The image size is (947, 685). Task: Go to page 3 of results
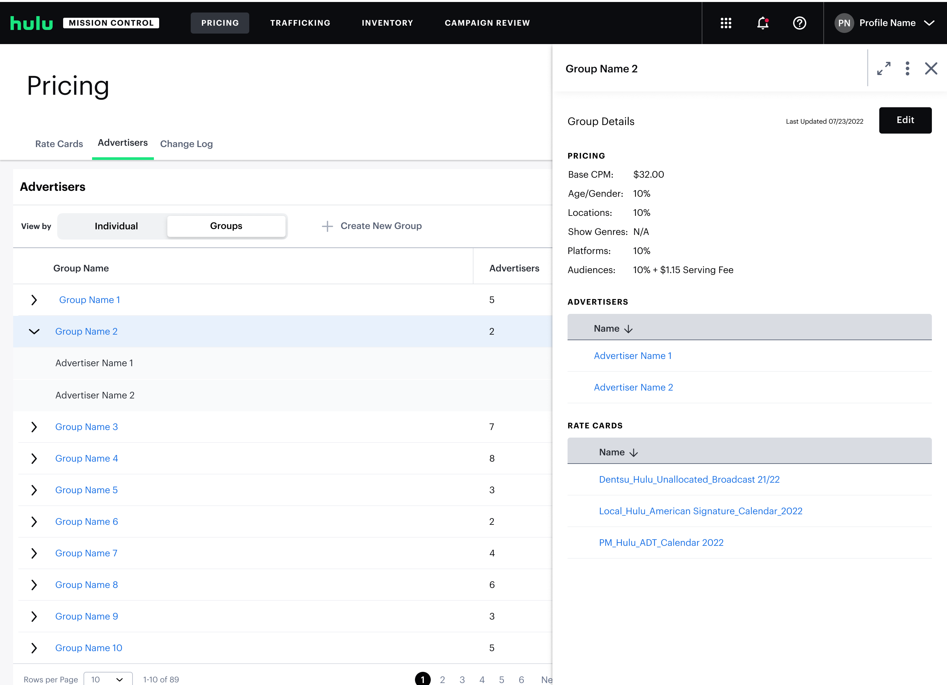click(462, 679)
